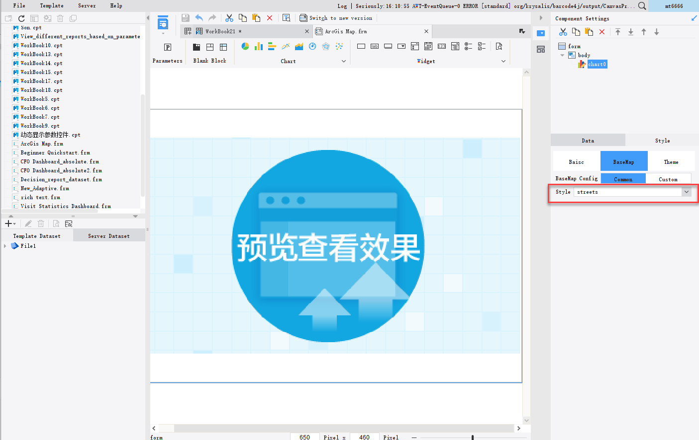
Task: Delete chart0 using the red X icon
Action: click(x=601, y=32)
